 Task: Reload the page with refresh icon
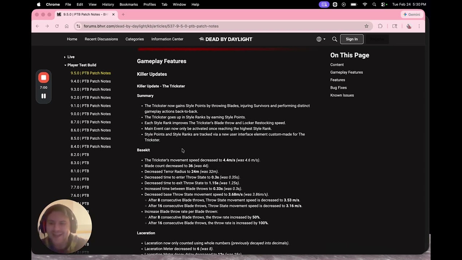pos(57,26)
